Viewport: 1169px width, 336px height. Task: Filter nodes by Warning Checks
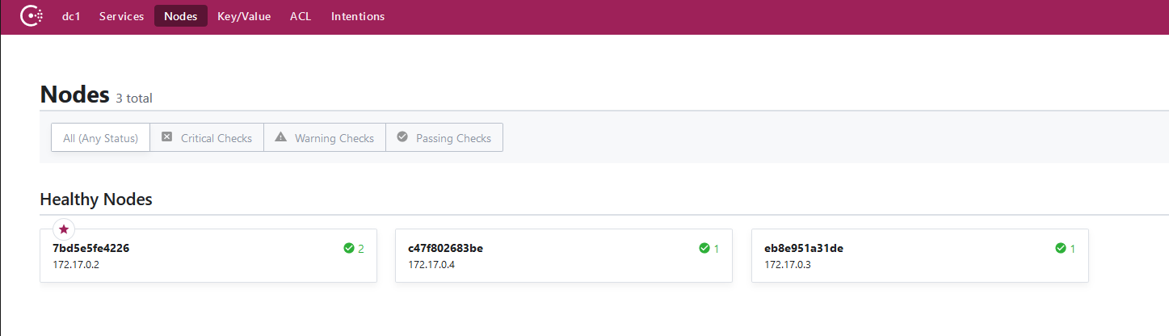pyautogui.click(x=325, y=138)
